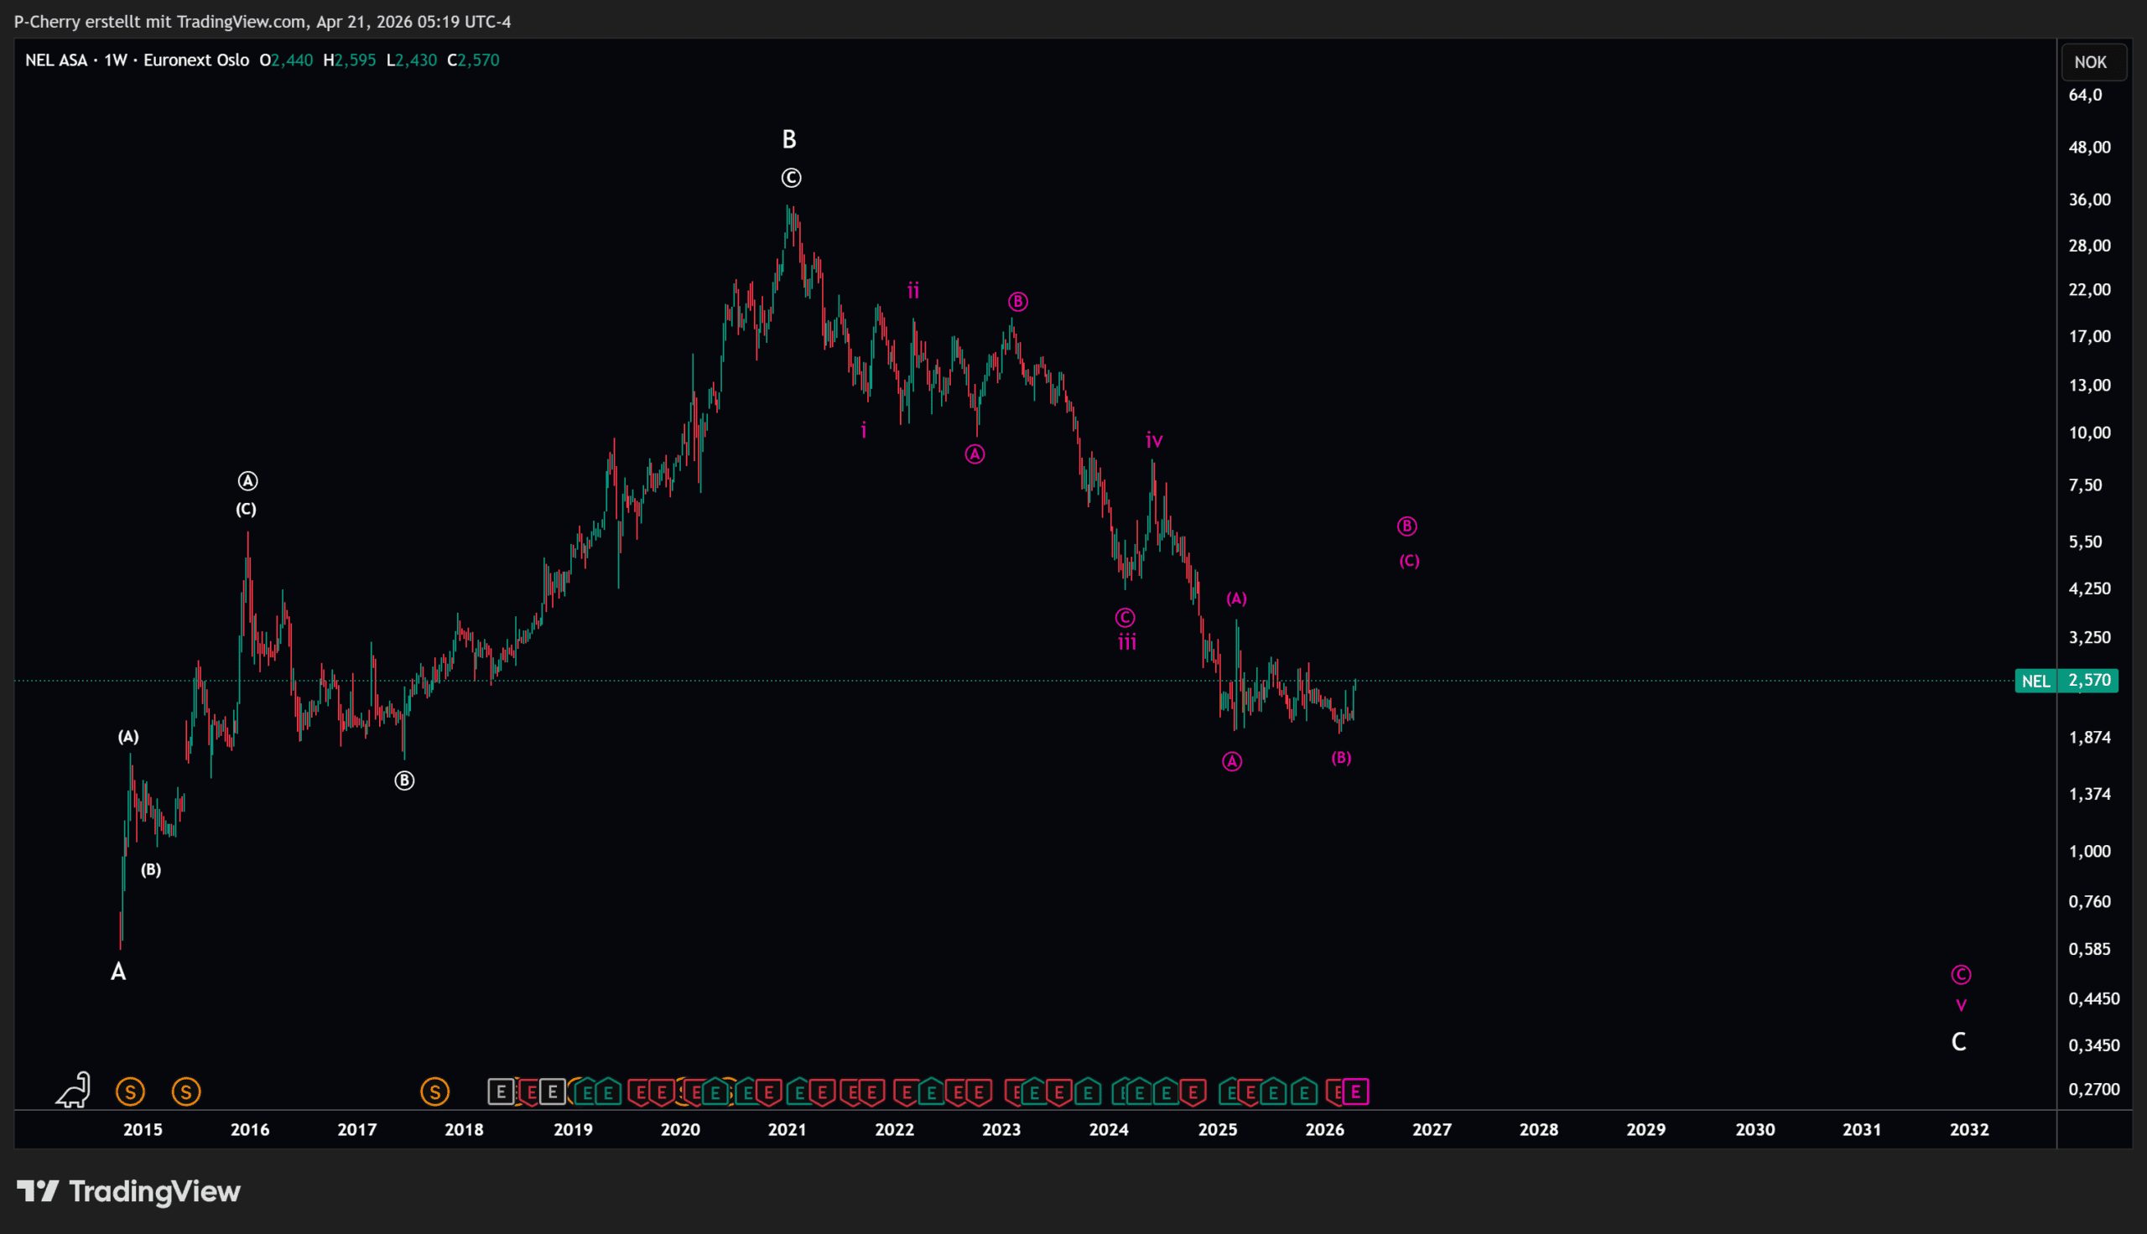Select the large white B wave label at the 2021 peak
The height and width of the screenshot is (1234, 2147).
pos(788,139)
